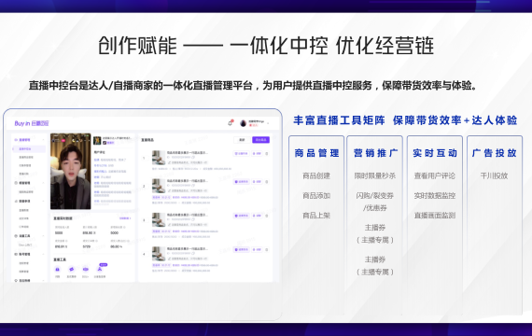Click the pencil edit icon in product row 1
This screenshot has width=532, height=336.
point(169,162)
